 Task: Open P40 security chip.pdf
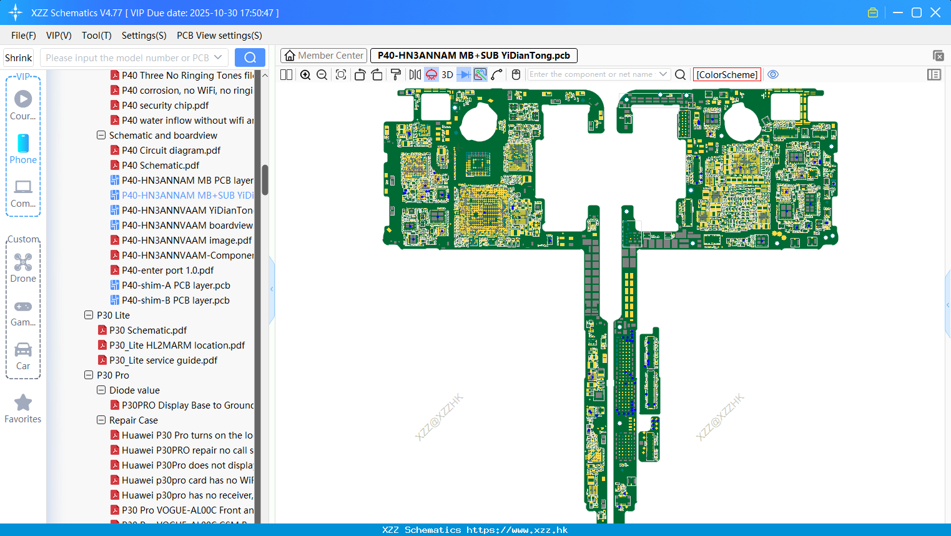165,105
